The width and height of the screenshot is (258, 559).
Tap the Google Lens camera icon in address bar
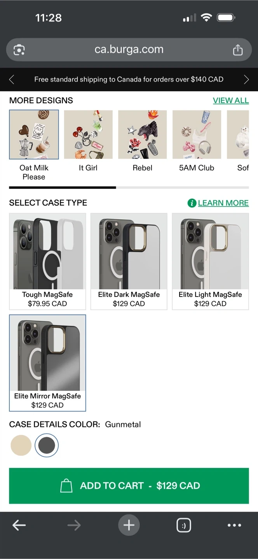(x=19, y=50)
